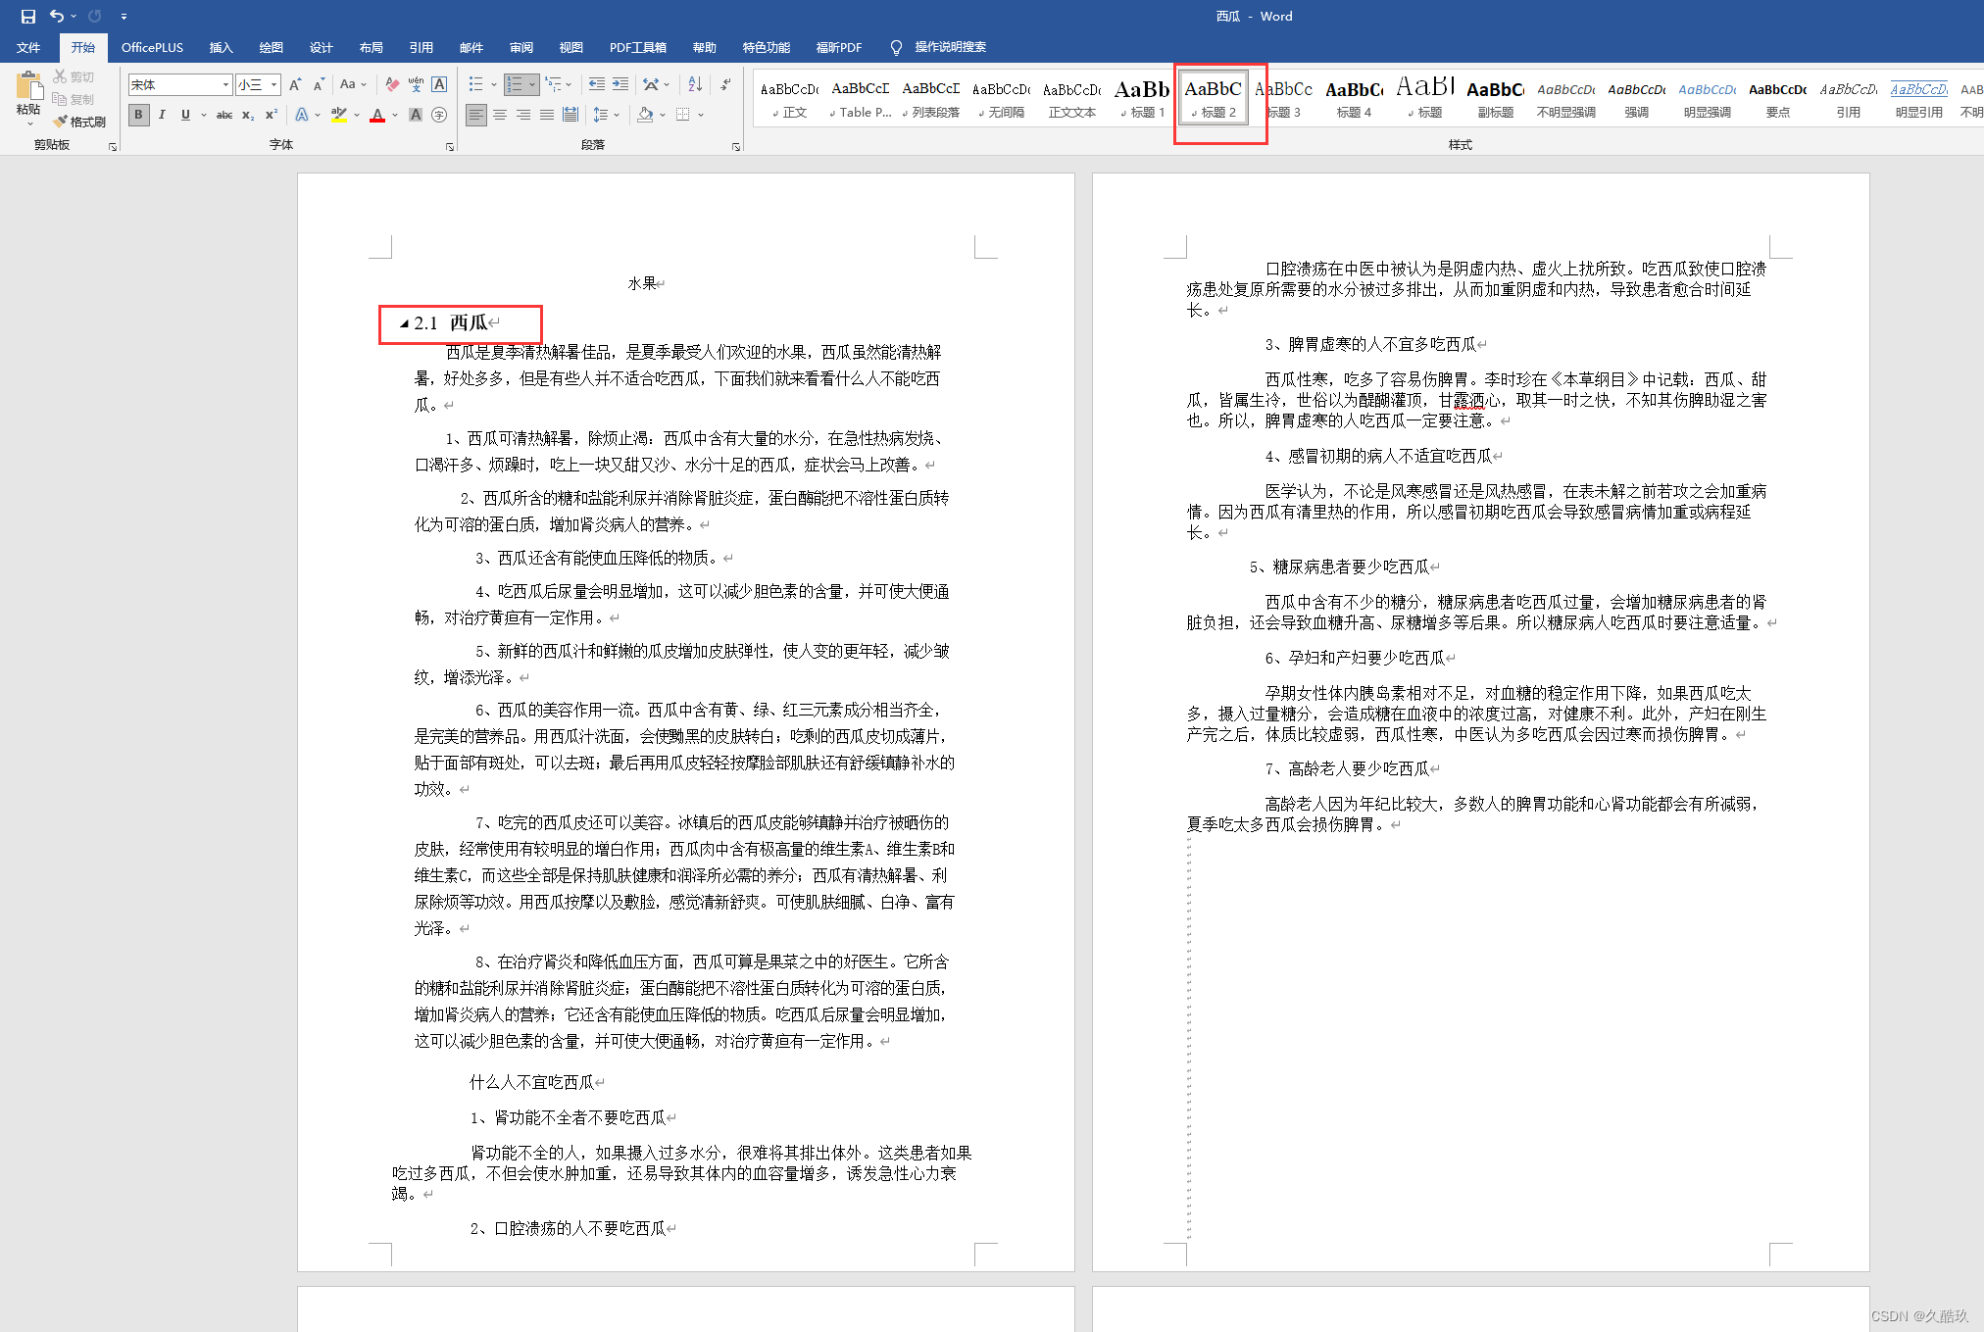Click the center alignment icon
This screenshot has width=1984, height=1332.
pos(500,115)
